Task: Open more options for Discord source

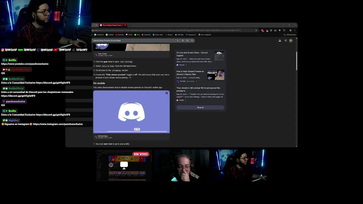Action: click(186, 65)
